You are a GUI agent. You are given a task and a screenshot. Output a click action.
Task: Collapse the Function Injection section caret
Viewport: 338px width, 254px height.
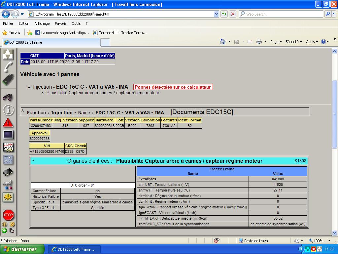[x=23, y=111]
